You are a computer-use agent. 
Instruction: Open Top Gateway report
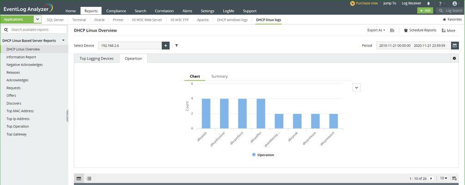[x=17, y=134]
